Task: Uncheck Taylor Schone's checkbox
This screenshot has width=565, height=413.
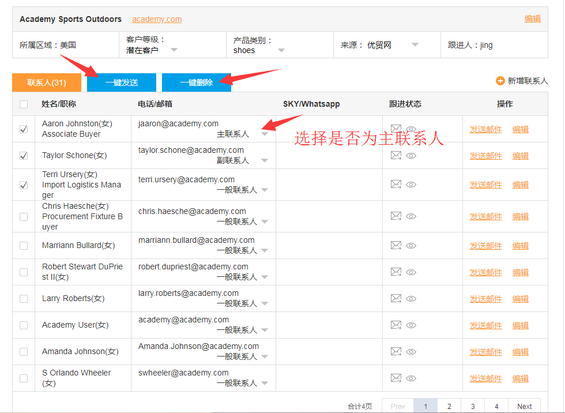Action: pyautogui.click(x=24, y=156)
